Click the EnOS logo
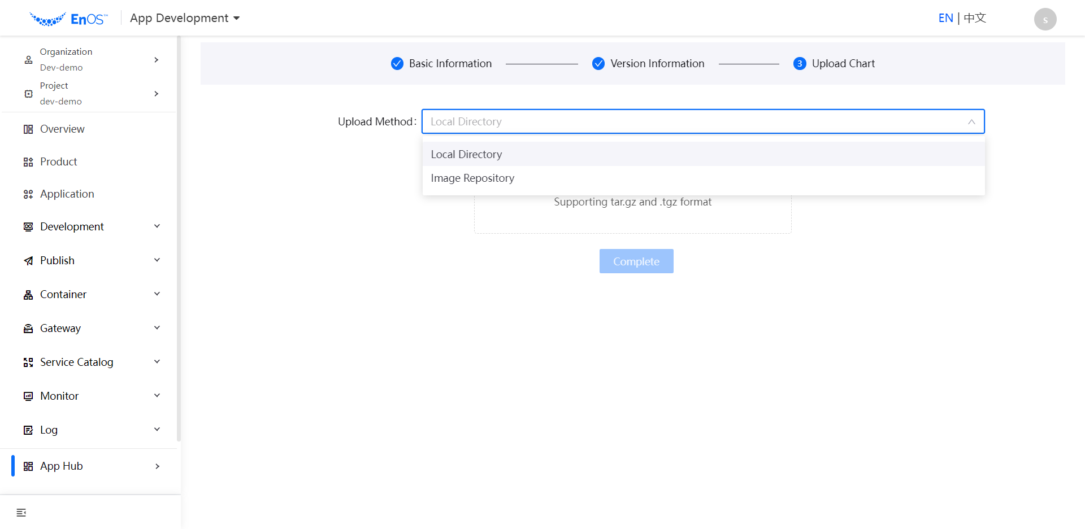The height and width of the screenshot is (529, 1085). point(68,19)
